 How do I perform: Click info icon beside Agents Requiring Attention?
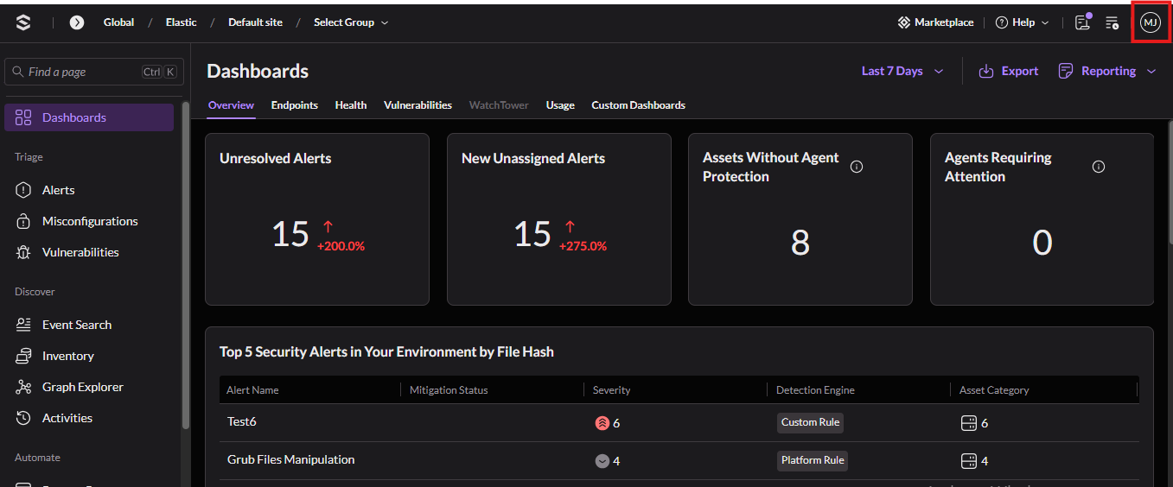1099,167
